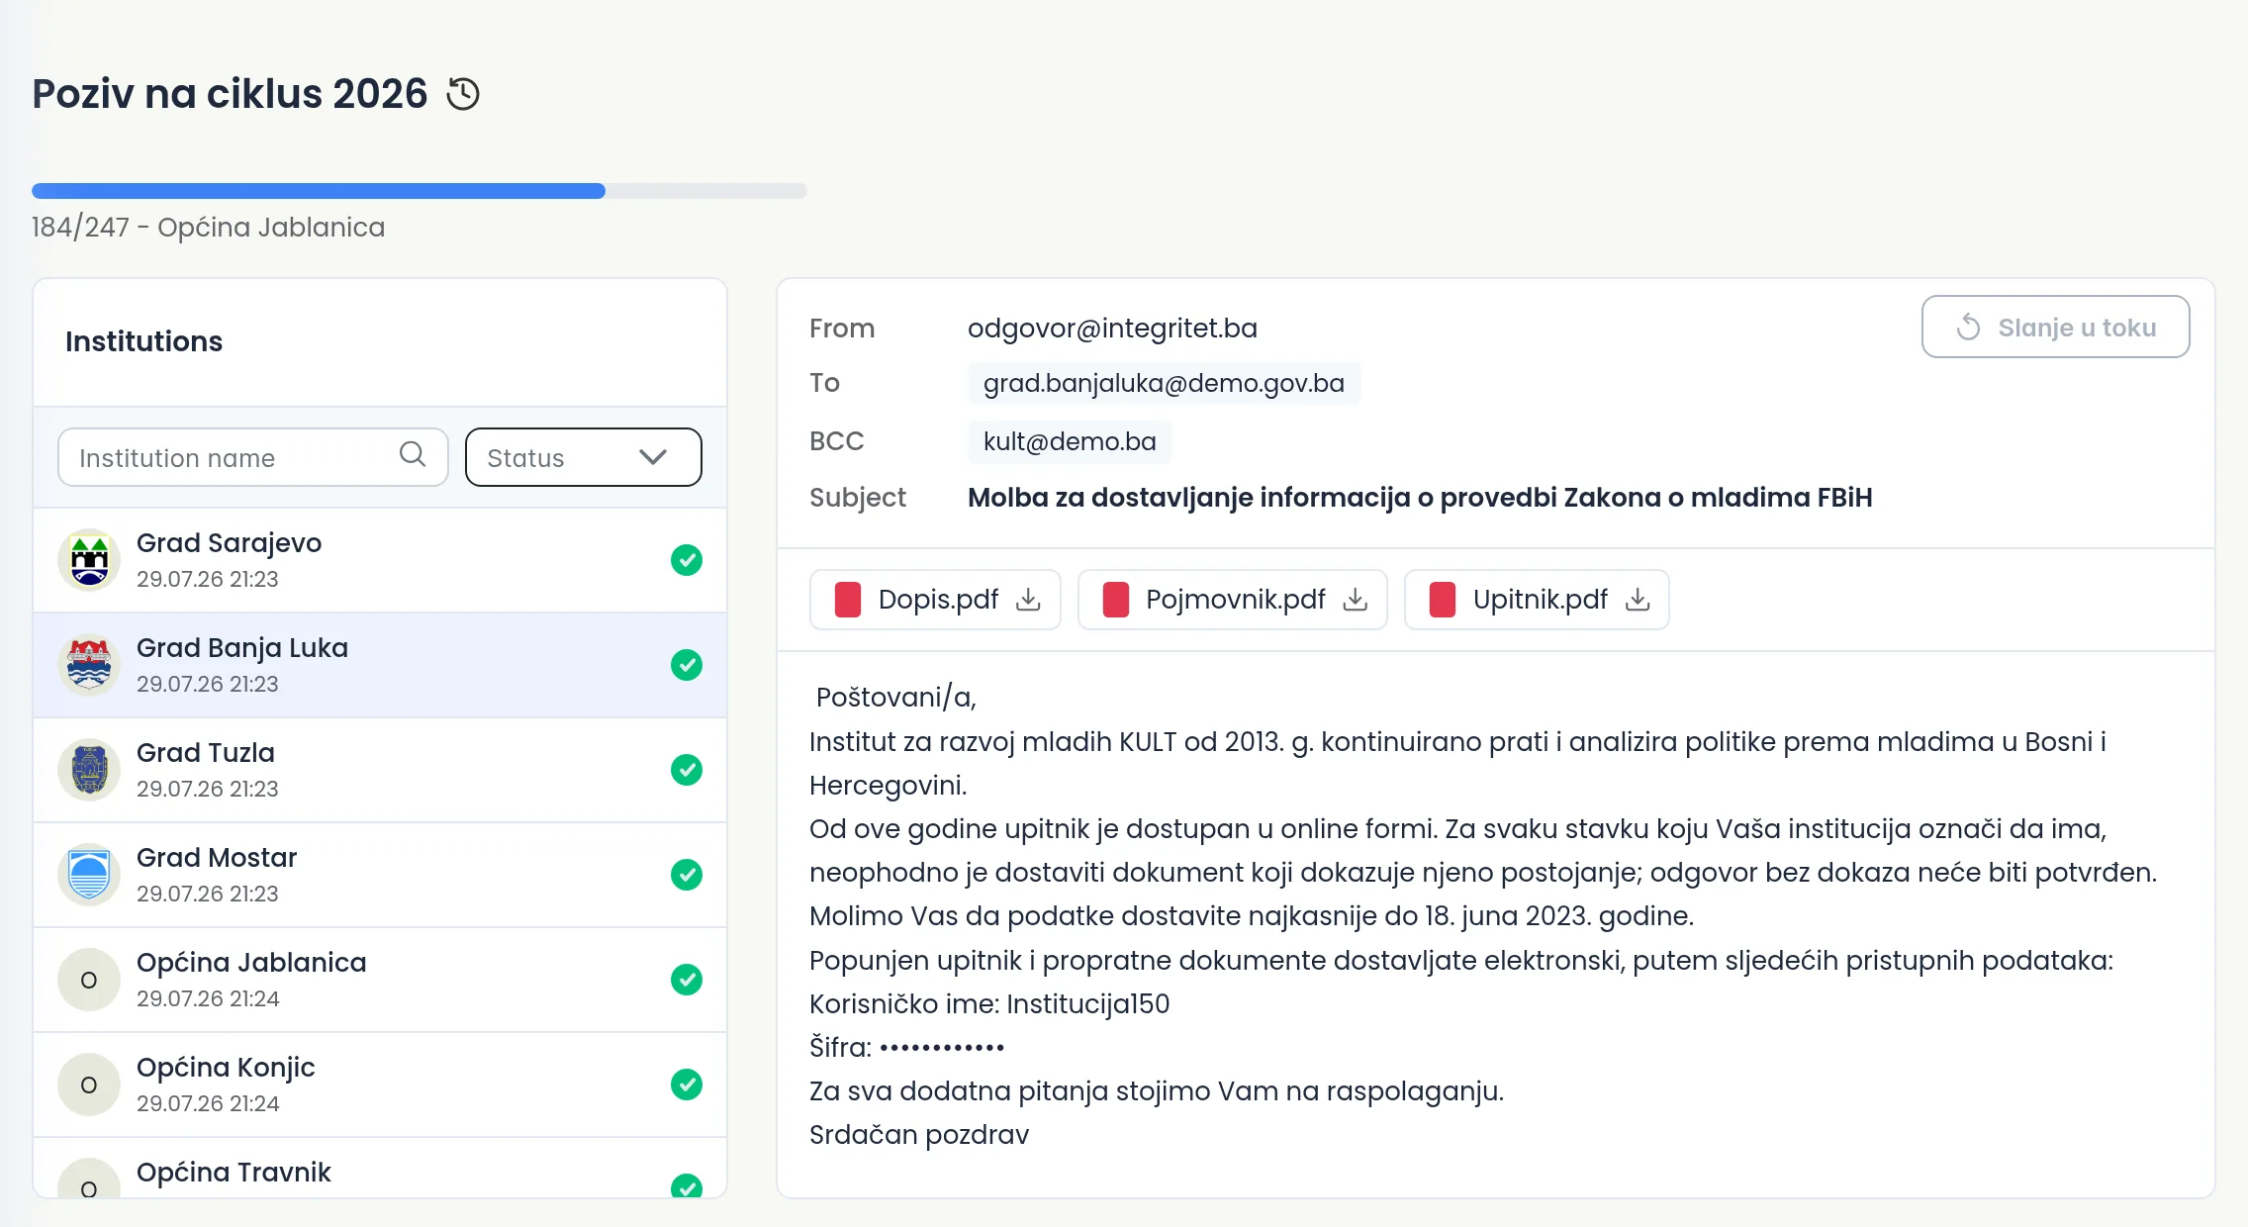Select Grad Tuzla in institutions list

[x=380, y=770]
